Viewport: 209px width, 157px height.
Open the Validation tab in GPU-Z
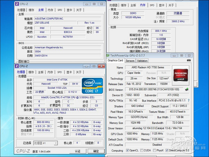point(142,61)
